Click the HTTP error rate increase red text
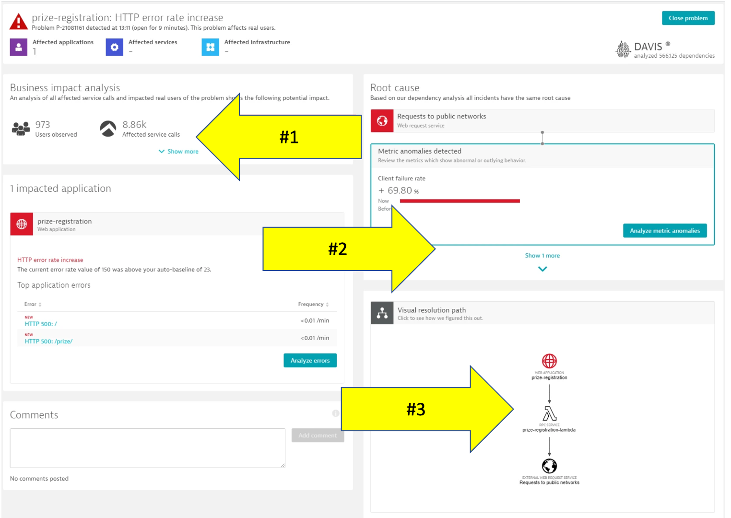The height and width of the screenshot is (518, 731). pos(50,260)
